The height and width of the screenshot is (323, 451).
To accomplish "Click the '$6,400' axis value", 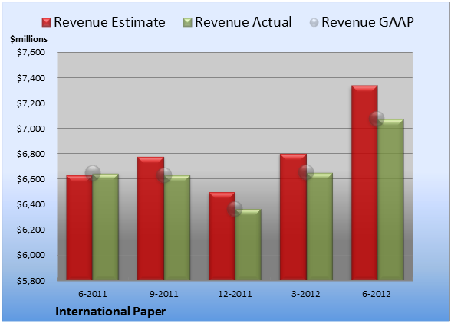I will [x=31, y=204].
